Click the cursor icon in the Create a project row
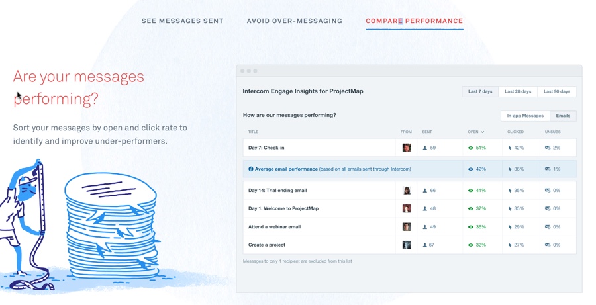The width and height of the screenshot is (596, 305). pyautogui.click(x=510, y=245)
